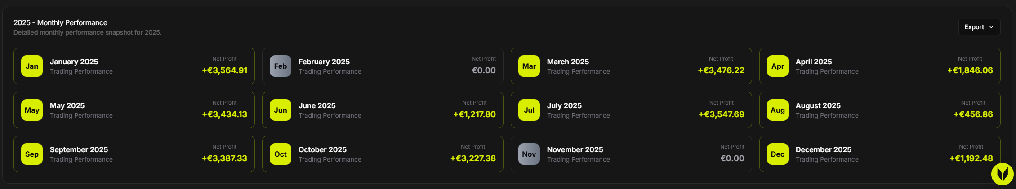Click the Aug month badge icon

[x=778, y=110]
